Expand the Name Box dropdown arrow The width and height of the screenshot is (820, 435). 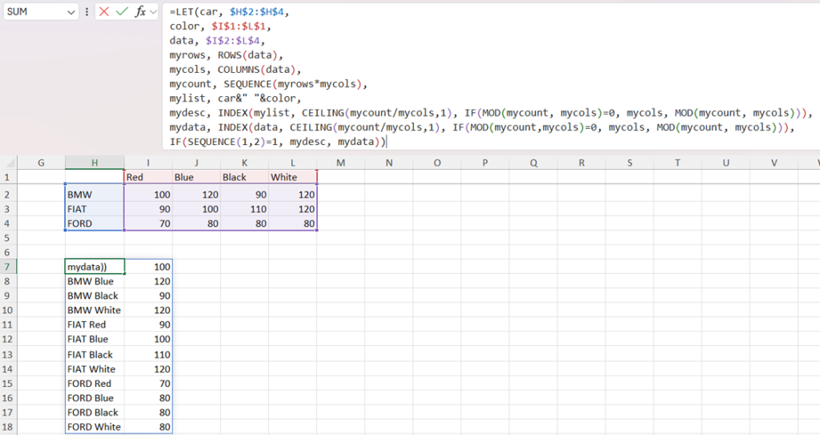[x=71, y=12]
